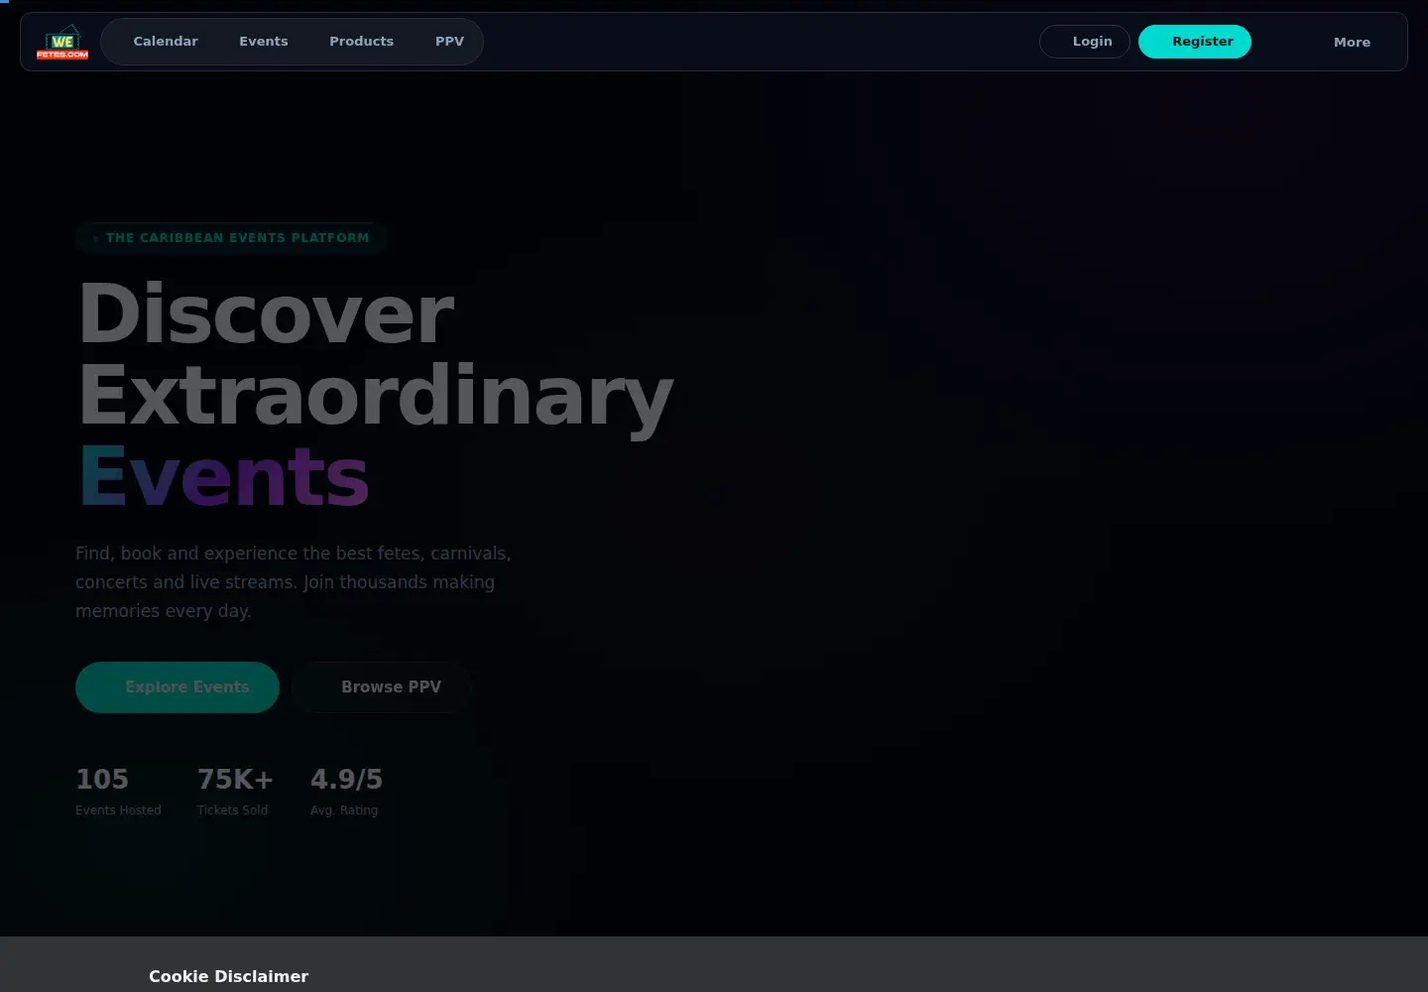
Task: Click the gradient "Events" heading word
Action: pos(224,477)
